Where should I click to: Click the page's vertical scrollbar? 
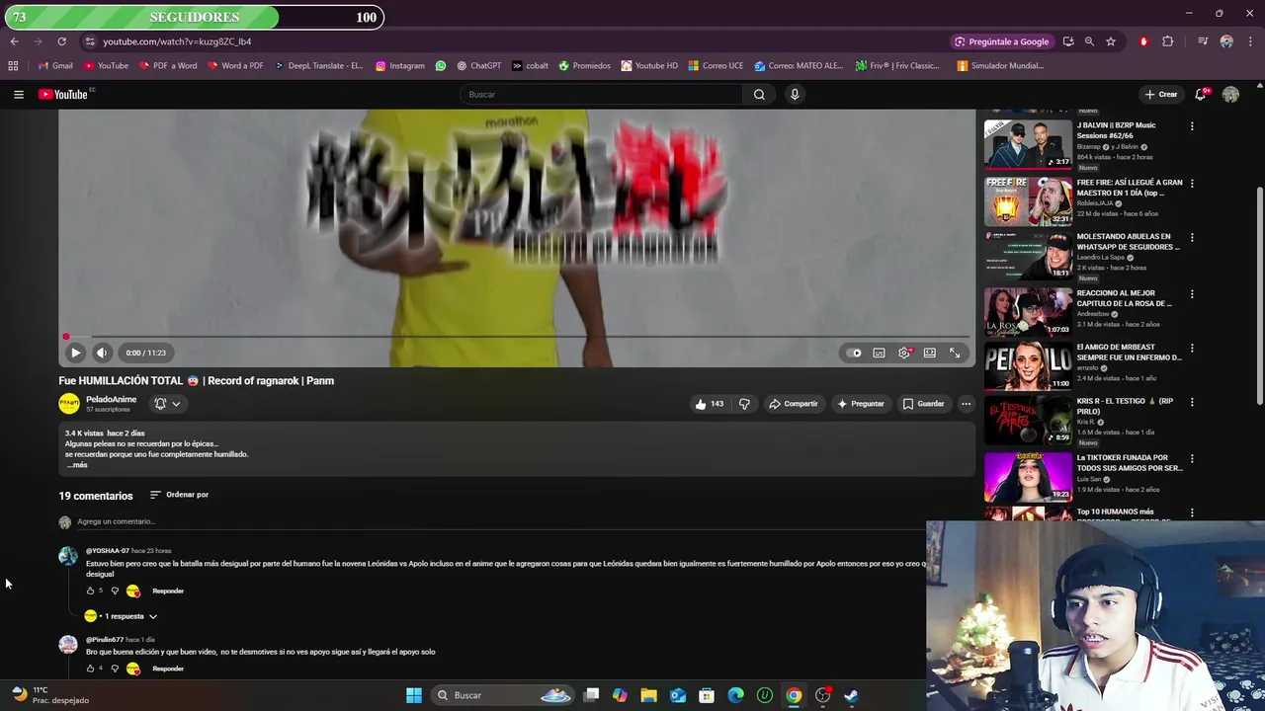1259,296
